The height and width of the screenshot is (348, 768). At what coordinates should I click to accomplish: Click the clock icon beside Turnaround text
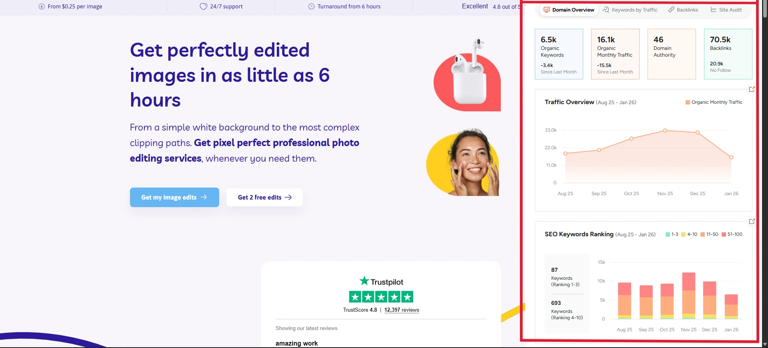coord(311,6)
